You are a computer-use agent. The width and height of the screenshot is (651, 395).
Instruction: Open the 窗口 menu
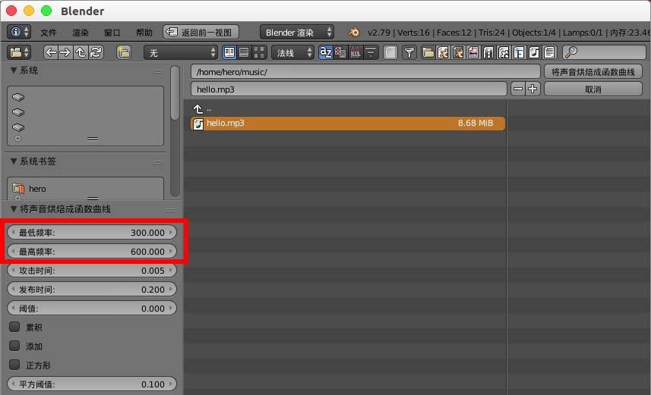[112, 33]
